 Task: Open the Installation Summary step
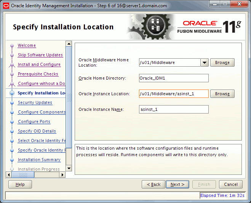39,160
